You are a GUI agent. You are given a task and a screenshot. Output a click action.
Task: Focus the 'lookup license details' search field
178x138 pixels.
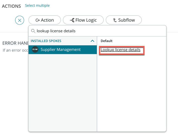pyautogui.click(x=101, y=31)
